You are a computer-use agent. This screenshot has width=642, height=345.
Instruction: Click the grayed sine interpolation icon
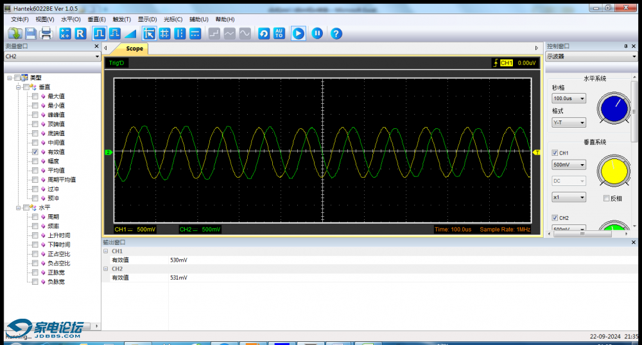[x=245, y=33]
